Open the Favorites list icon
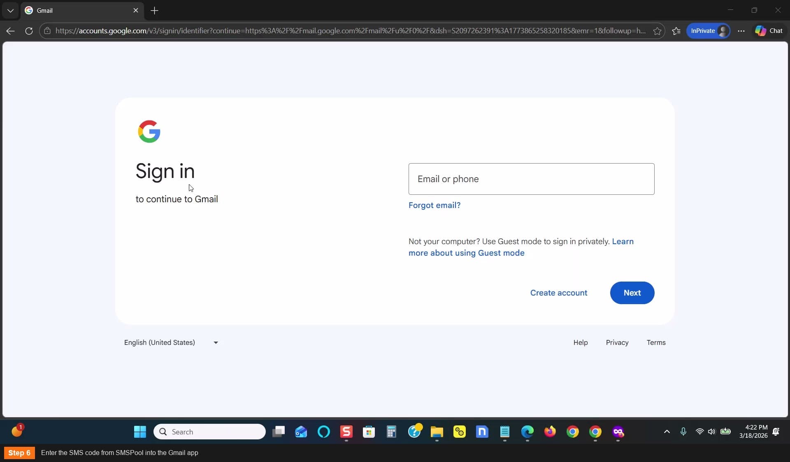The image size is (790, 462). (676, 31)
